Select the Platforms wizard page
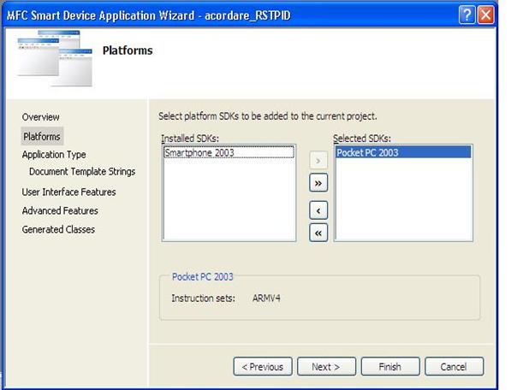Viewport: 517px width, 390px height. click(x=42, y=136)
